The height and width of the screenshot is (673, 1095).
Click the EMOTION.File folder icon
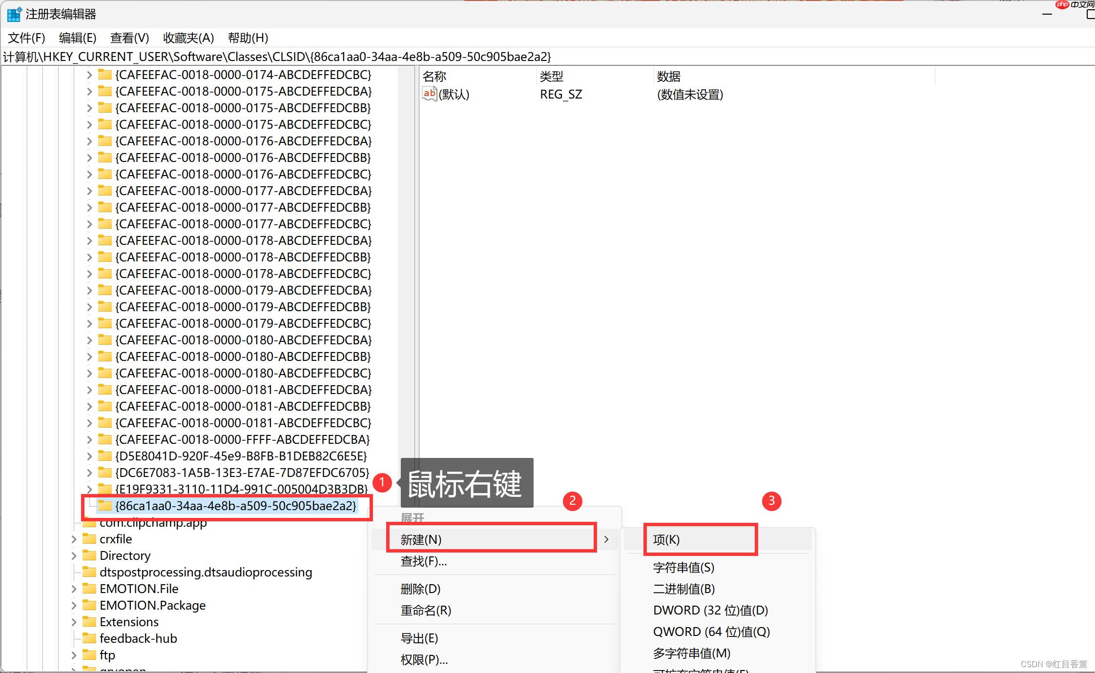[89, 589]
